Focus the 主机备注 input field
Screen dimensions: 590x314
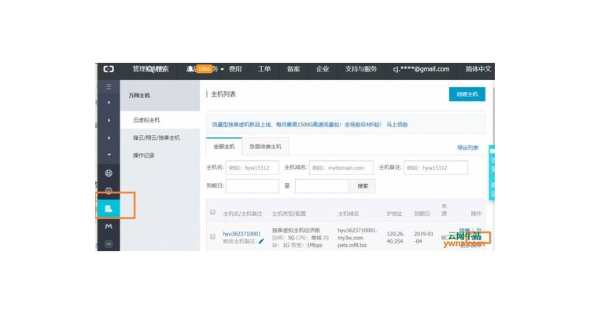(436, 168)
